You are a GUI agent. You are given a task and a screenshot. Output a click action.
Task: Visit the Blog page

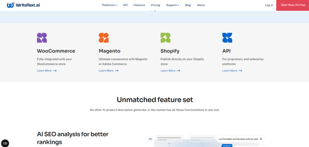pyautogui.click(x=188, y=5)
